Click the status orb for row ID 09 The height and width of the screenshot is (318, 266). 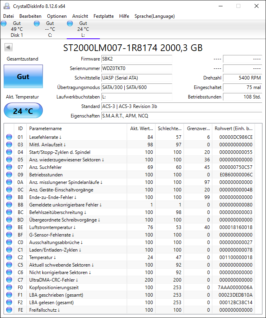click(x=9, y=174)
